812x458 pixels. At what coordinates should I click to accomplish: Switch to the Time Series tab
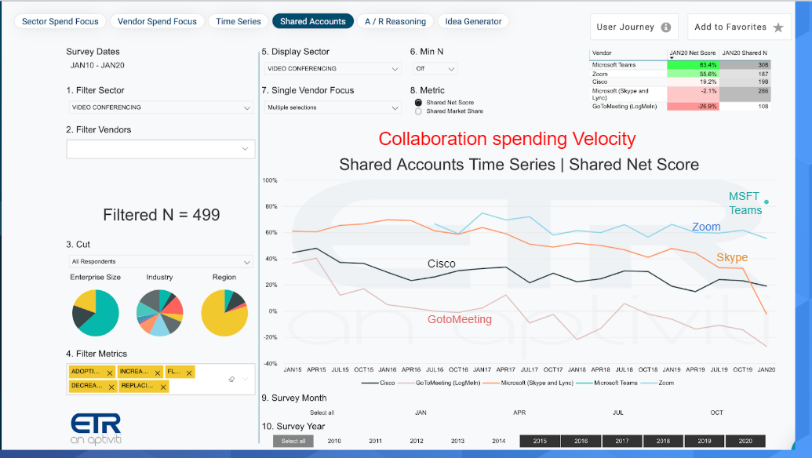[x=239, y=21]
